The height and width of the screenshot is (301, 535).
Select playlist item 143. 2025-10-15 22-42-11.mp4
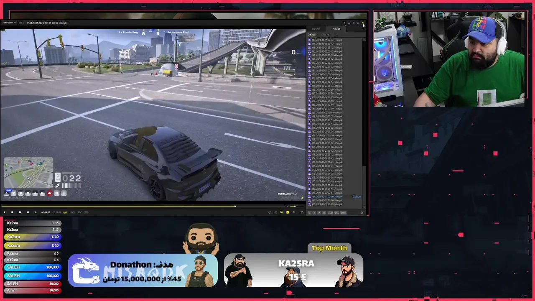click(x=335, y=40)
